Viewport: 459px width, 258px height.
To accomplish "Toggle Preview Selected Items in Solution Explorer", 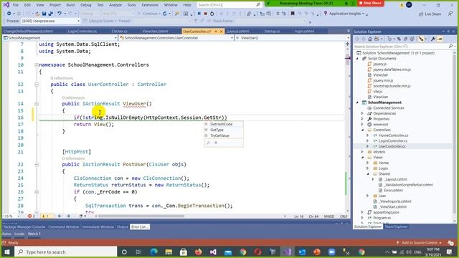I will [x=440, y=39].
